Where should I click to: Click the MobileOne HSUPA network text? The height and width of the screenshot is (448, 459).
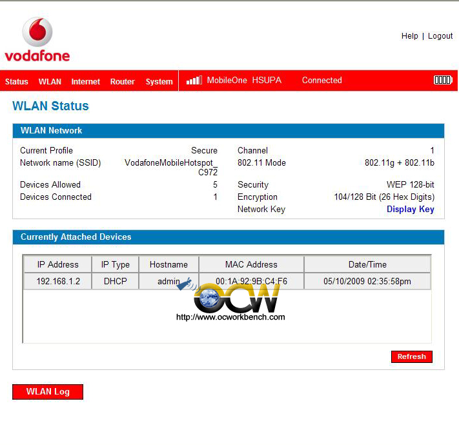point(244,80)
